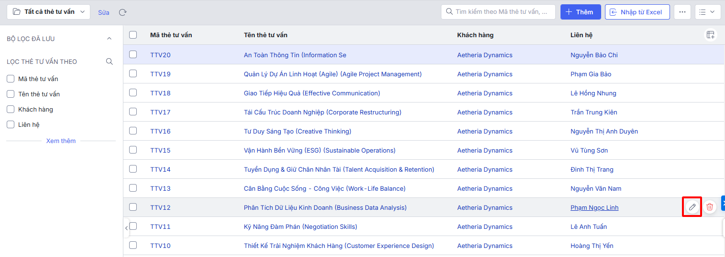Click the Sửa link in the top bar
725x257 pixels.
coord(104,12)
